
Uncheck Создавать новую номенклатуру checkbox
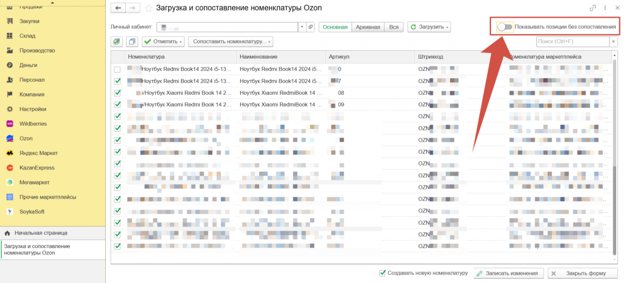[383, 273]
